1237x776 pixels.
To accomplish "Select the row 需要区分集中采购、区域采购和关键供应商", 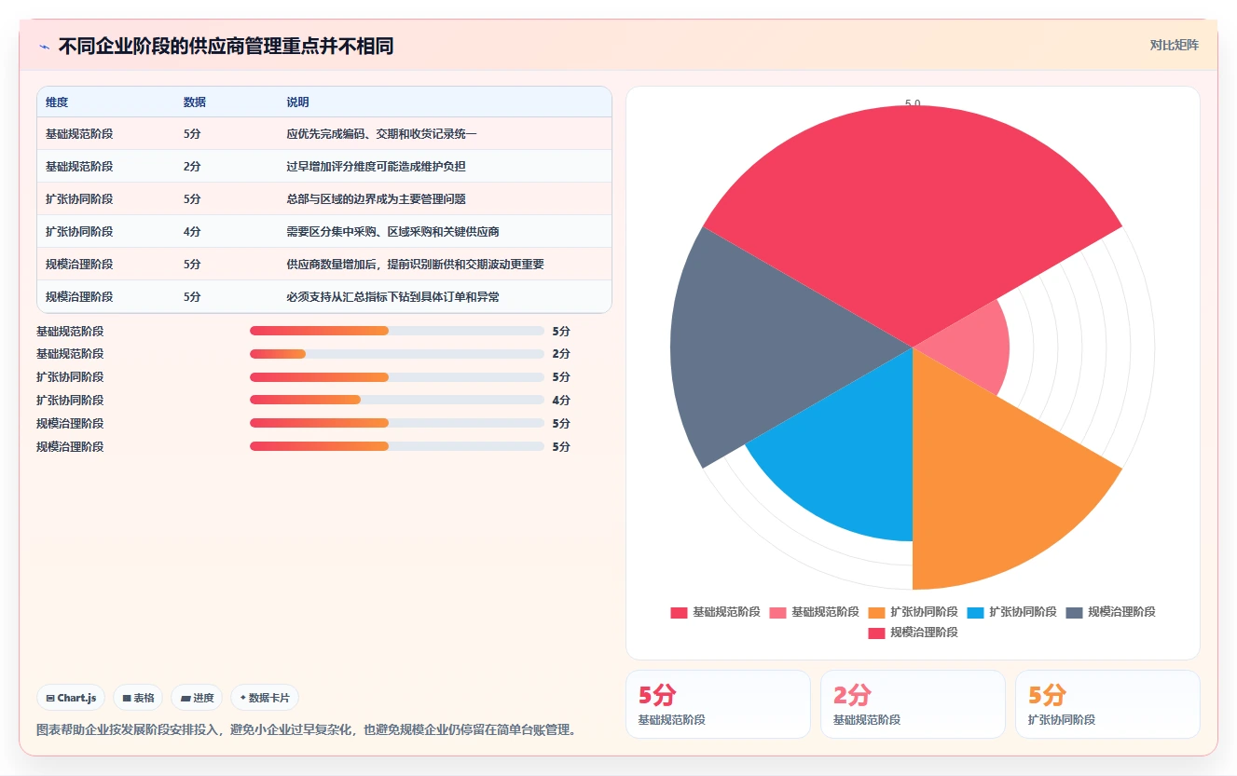I will pos(324,232).
